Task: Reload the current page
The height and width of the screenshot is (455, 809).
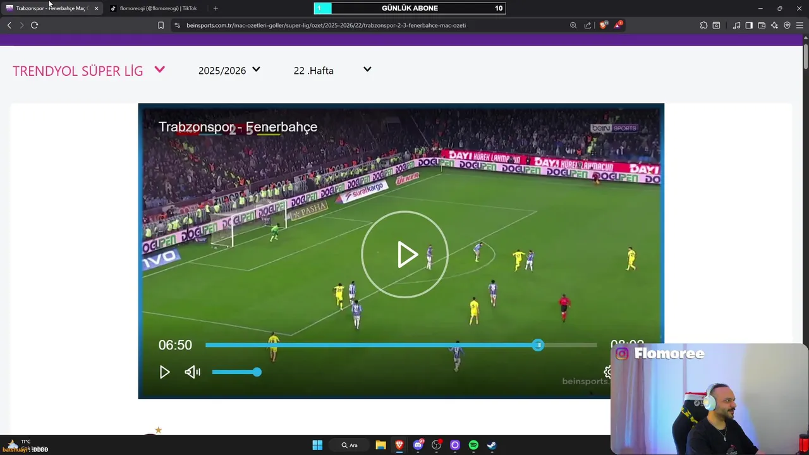Action: (34, 25)
